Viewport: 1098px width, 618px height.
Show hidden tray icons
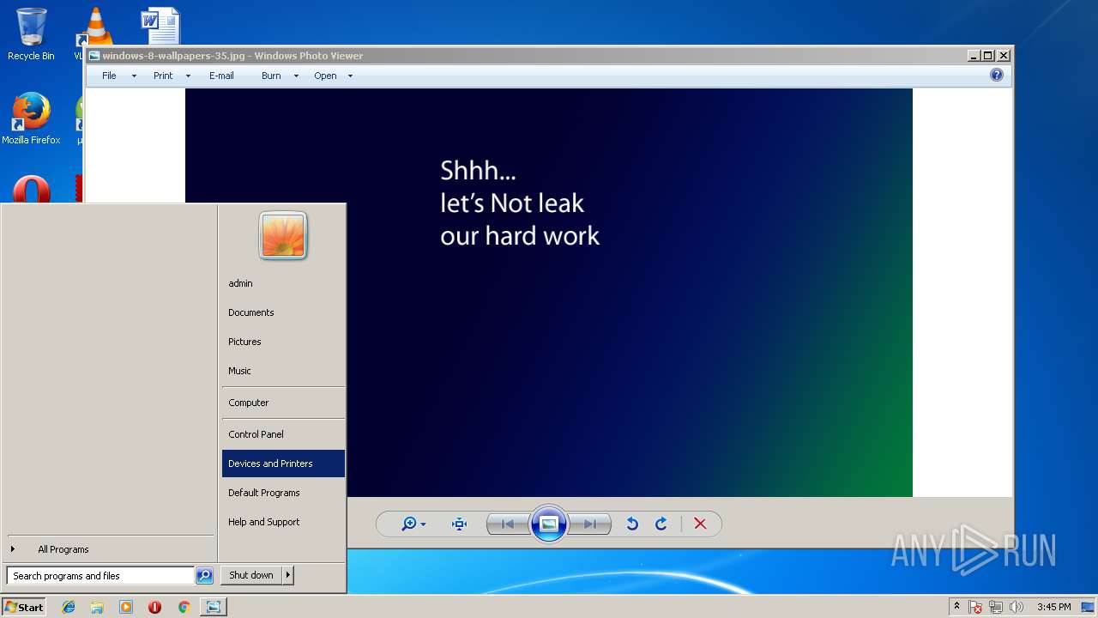pyautogui.click(x=956, y=606)
